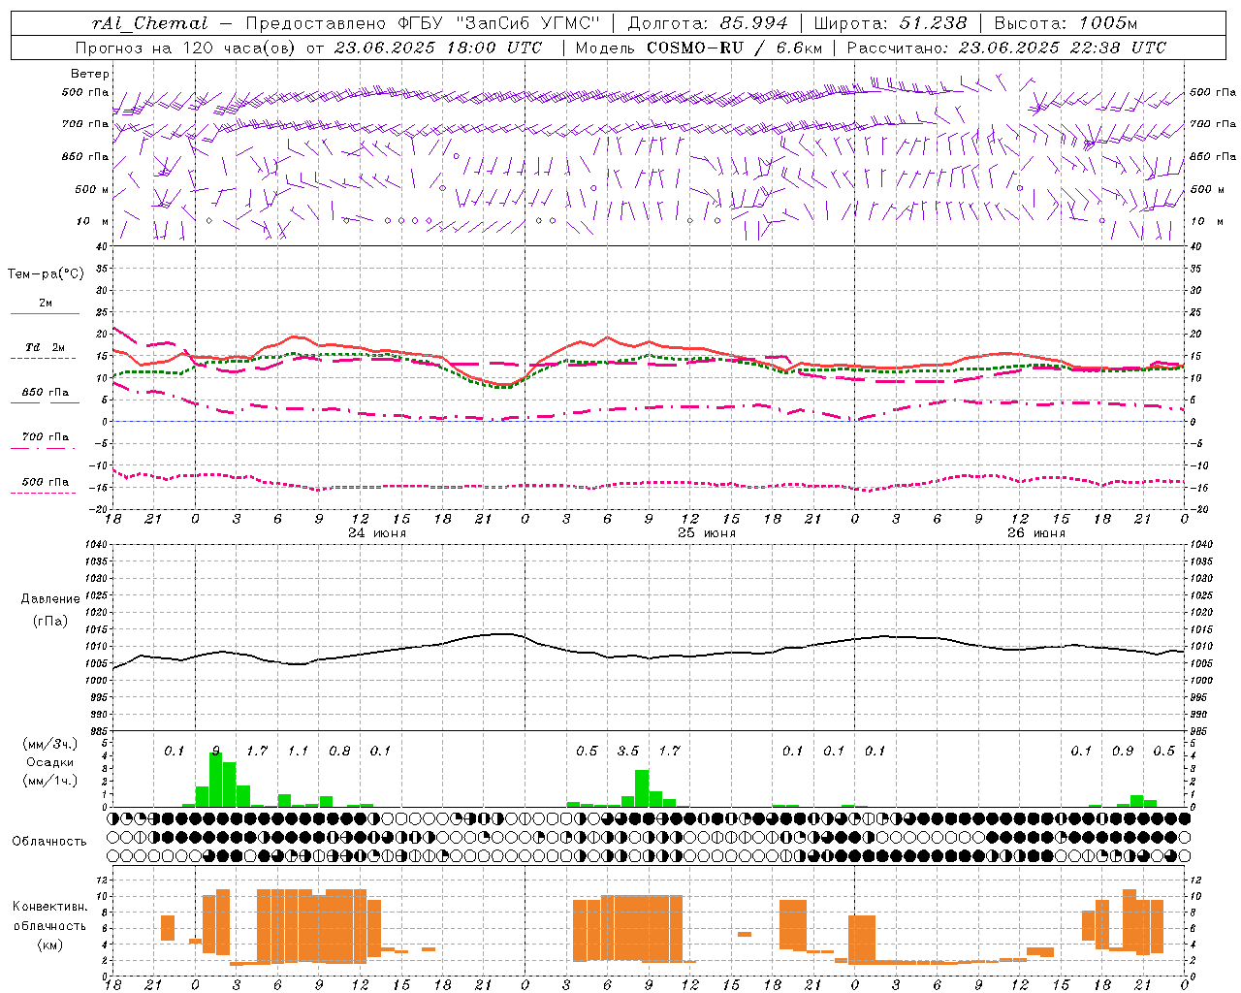Select the Тем-ра(°C) axis label

[x=46, y=274]
